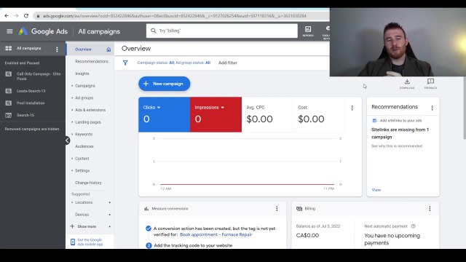Click 'See why this is recommended'
Image resolution: width=466 pixels, height=262 pixels.
pos(397,146)
